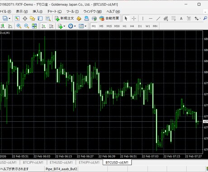Select the M30 timeframe
Screen dimensions: 208x172
pos(117,26)
